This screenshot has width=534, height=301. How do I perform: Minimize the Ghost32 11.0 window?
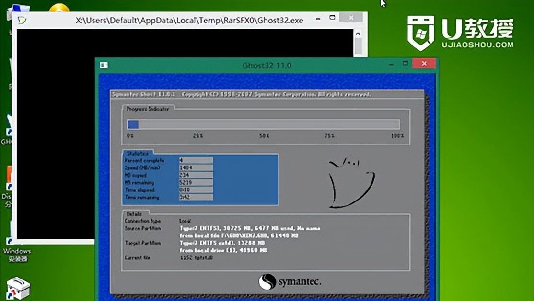point(391,64)
